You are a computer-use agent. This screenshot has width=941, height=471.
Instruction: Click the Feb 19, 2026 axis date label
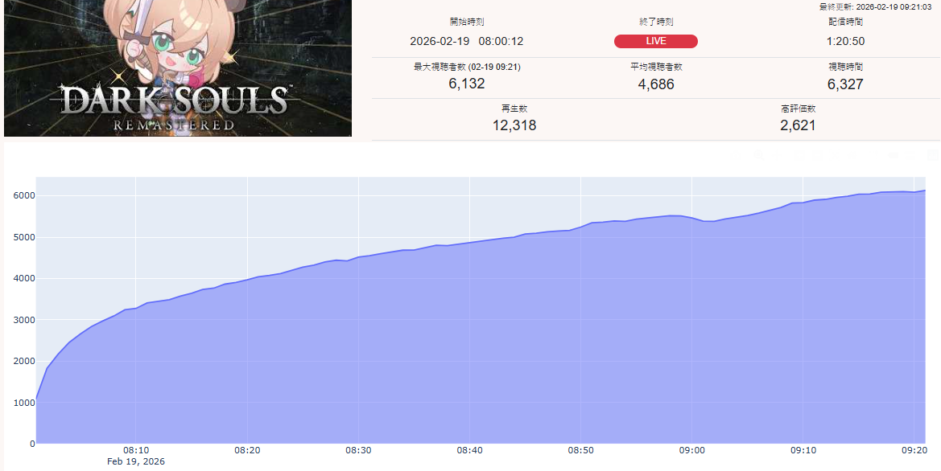pos(135,462)
